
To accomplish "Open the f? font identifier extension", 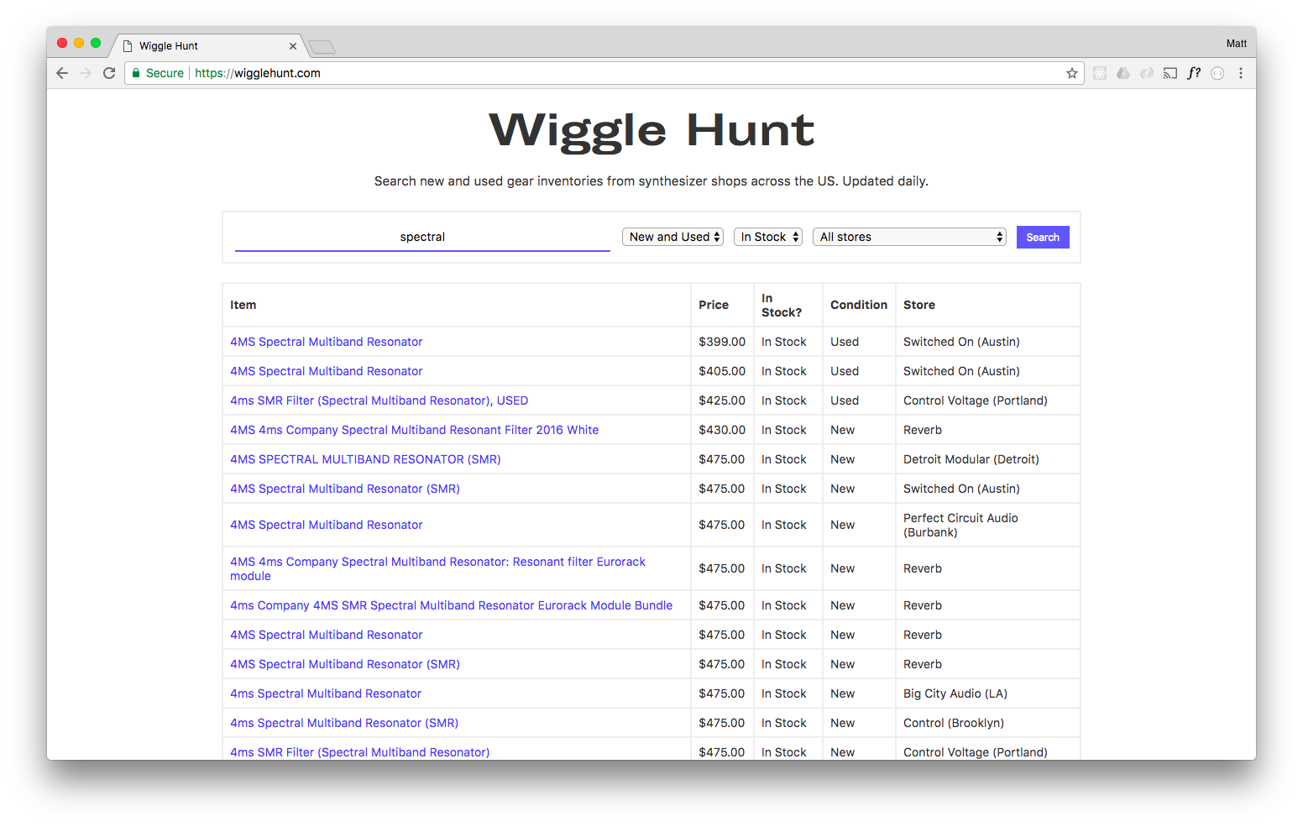I will [1194, 73].
